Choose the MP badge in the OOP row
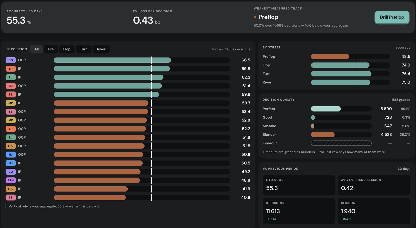 pos(11,120)
